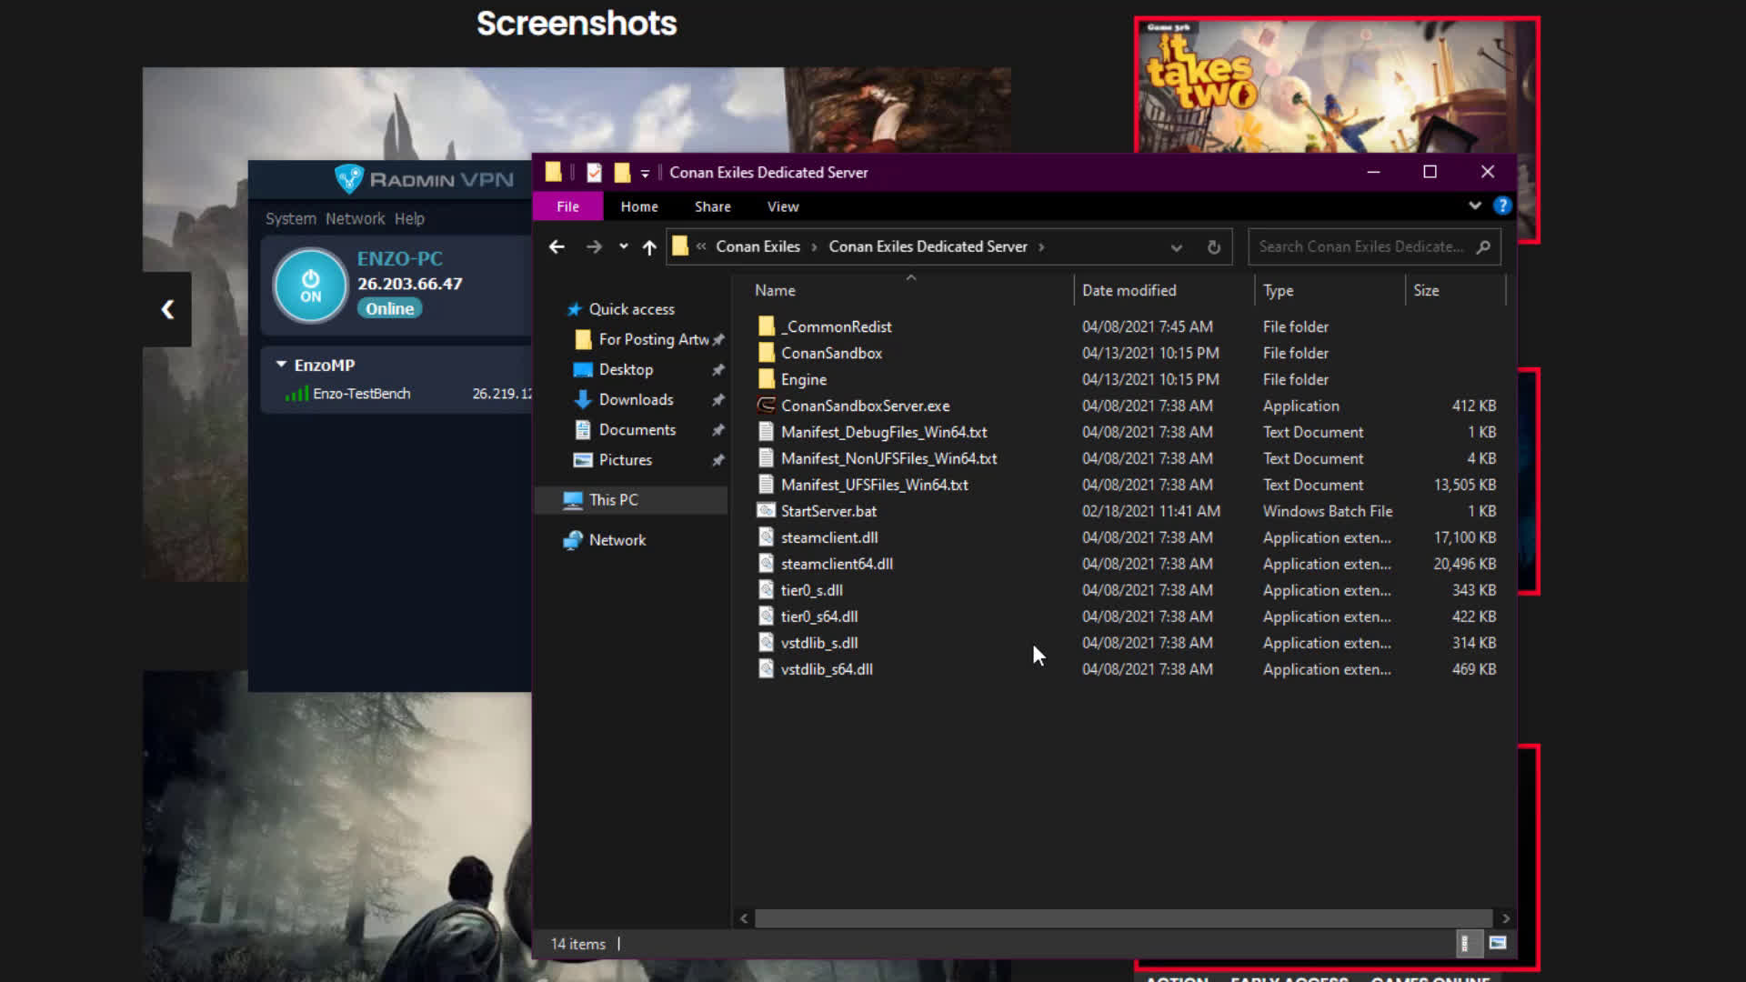This screenshot has height=982, width=1746.
Task: Open the Radmin VPN Help menu
Action: coord(409,218)
